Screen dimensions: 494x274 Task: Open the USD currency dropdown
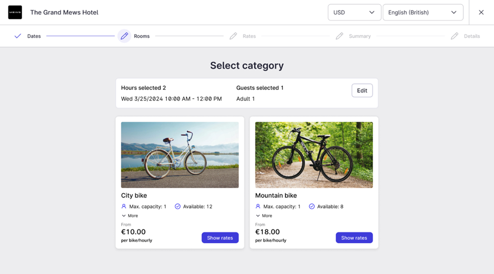pos(354,12)
